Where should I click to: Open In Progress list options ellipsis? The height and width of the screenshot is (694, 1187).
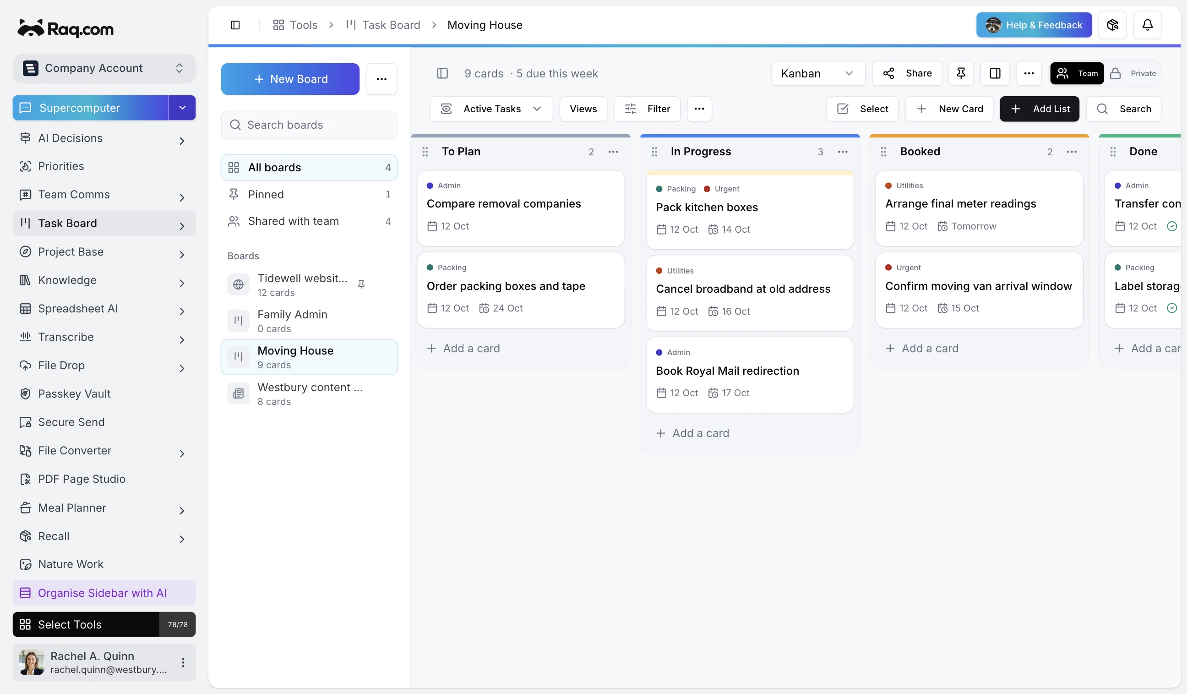click(843, 152)
